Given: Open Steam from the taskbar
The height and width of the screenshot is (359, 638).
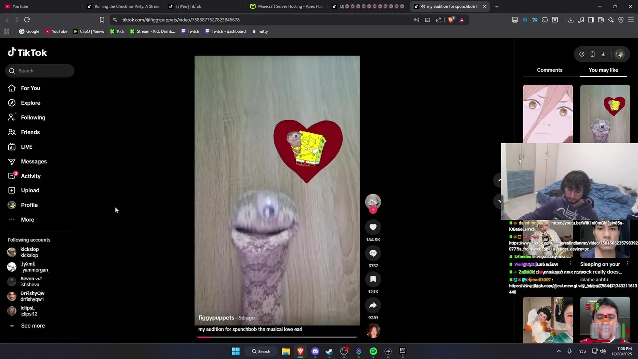Looking at the screenshot, I should (329, 351).
